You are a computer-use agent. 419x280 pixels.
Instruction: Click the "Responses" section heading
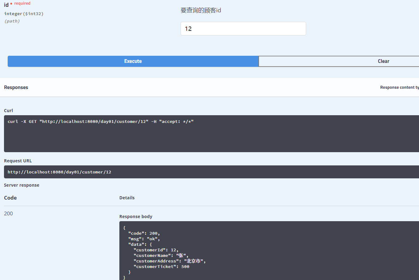click(16, 87)
